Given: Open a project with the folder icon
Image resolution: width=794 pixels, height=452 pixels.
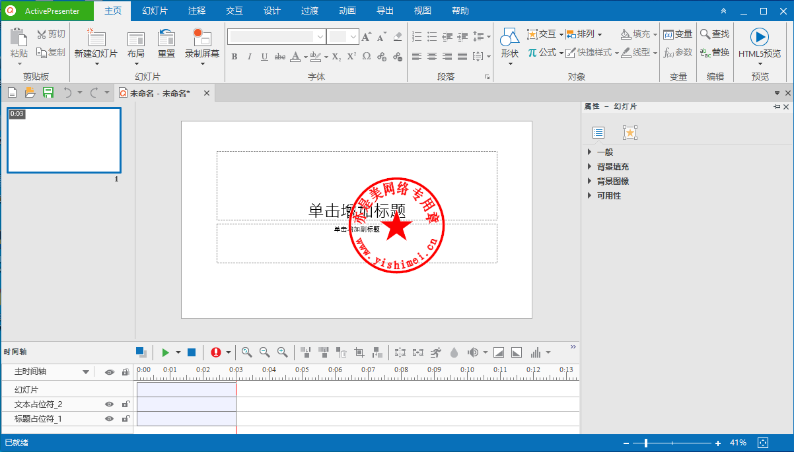Looking at the screenshot, I should [30, 93].
